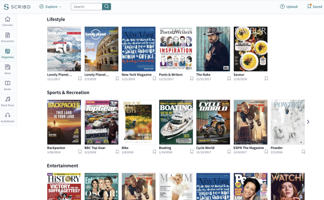Viewport: 324px width, 200px height.
Task: Save the New York Magazine issue under Lifestyle
Action: tap(154, 79)
